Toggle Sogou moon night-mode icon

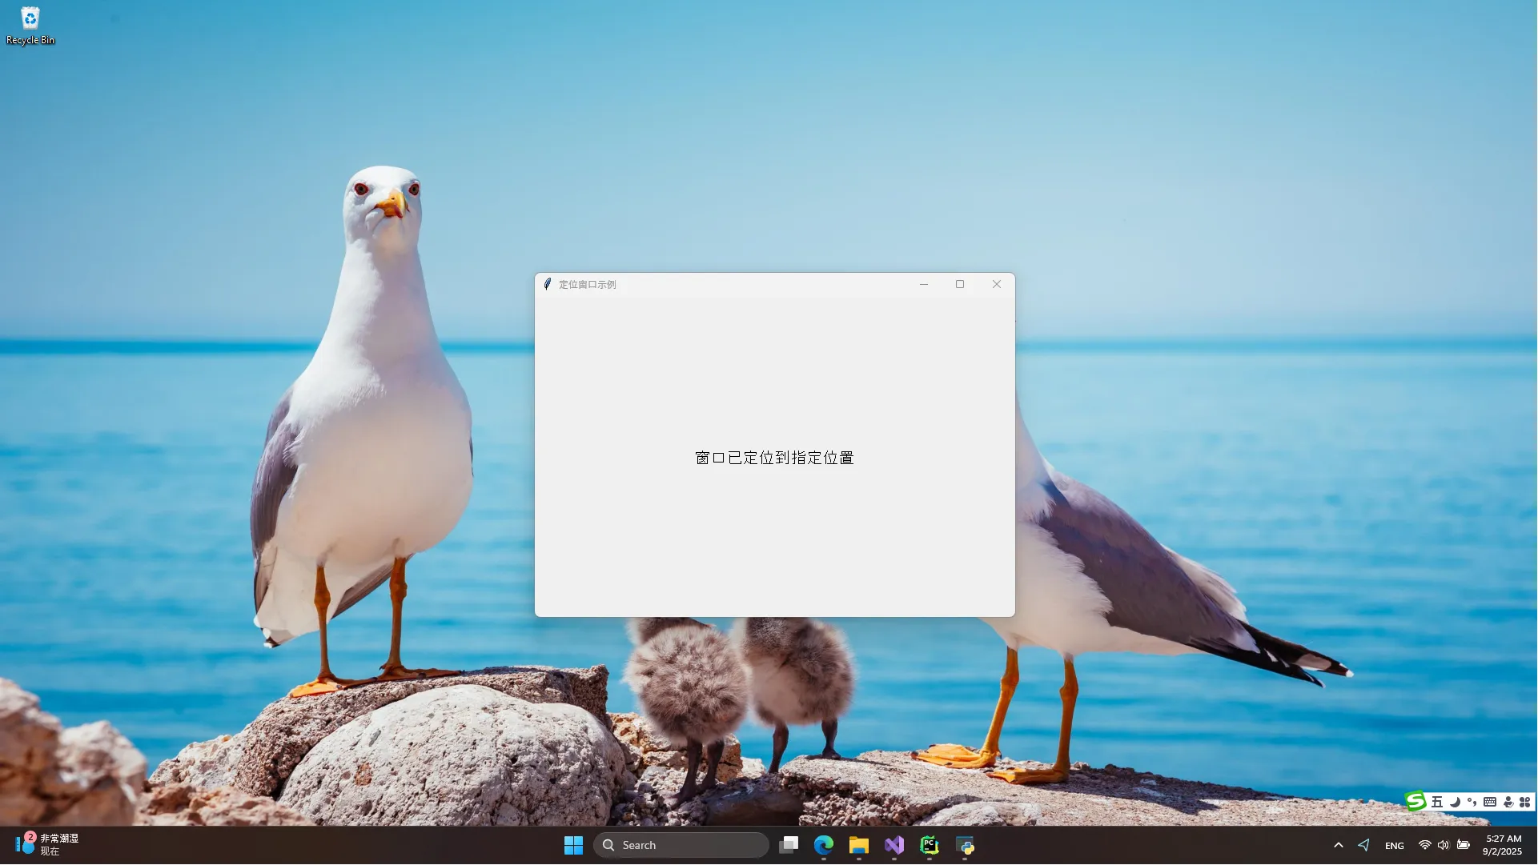click(1455, 802)
